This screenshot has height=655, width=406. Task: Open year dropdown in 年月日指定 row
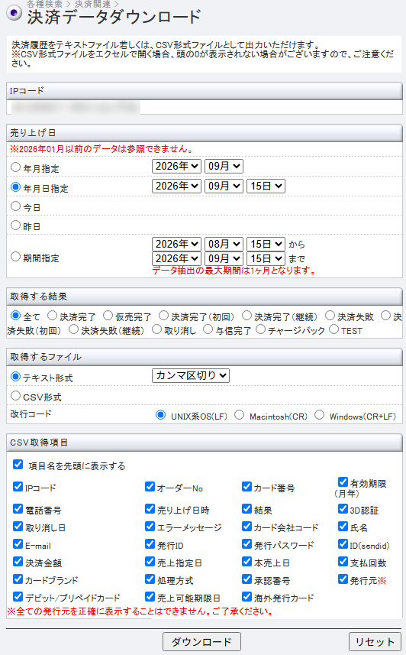(176, 186)
